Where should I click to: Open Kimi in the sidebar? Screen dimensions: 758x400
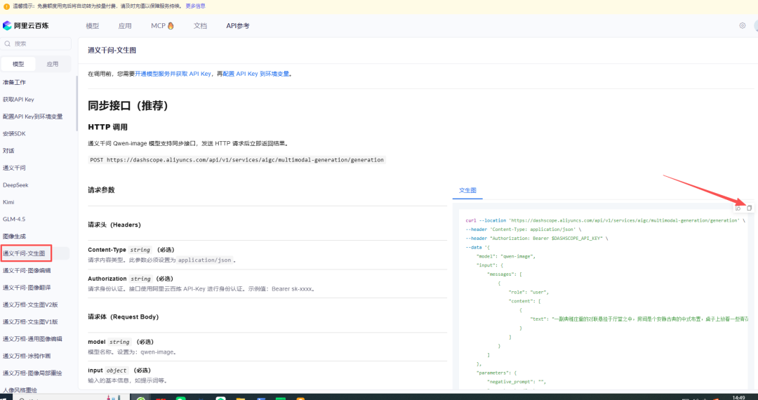point(8,202)
